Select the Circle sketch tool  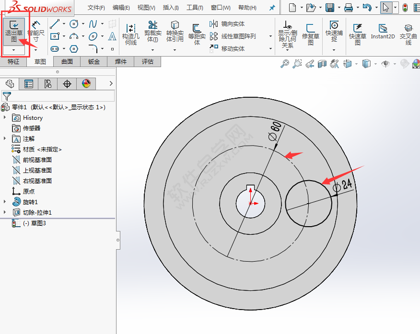click(x=74, y=24)
